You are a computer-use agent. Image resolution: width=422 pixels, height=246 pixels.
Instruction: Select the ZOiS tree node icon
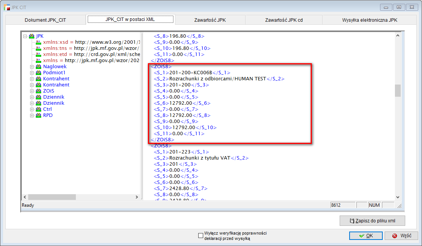click(39, 91)
